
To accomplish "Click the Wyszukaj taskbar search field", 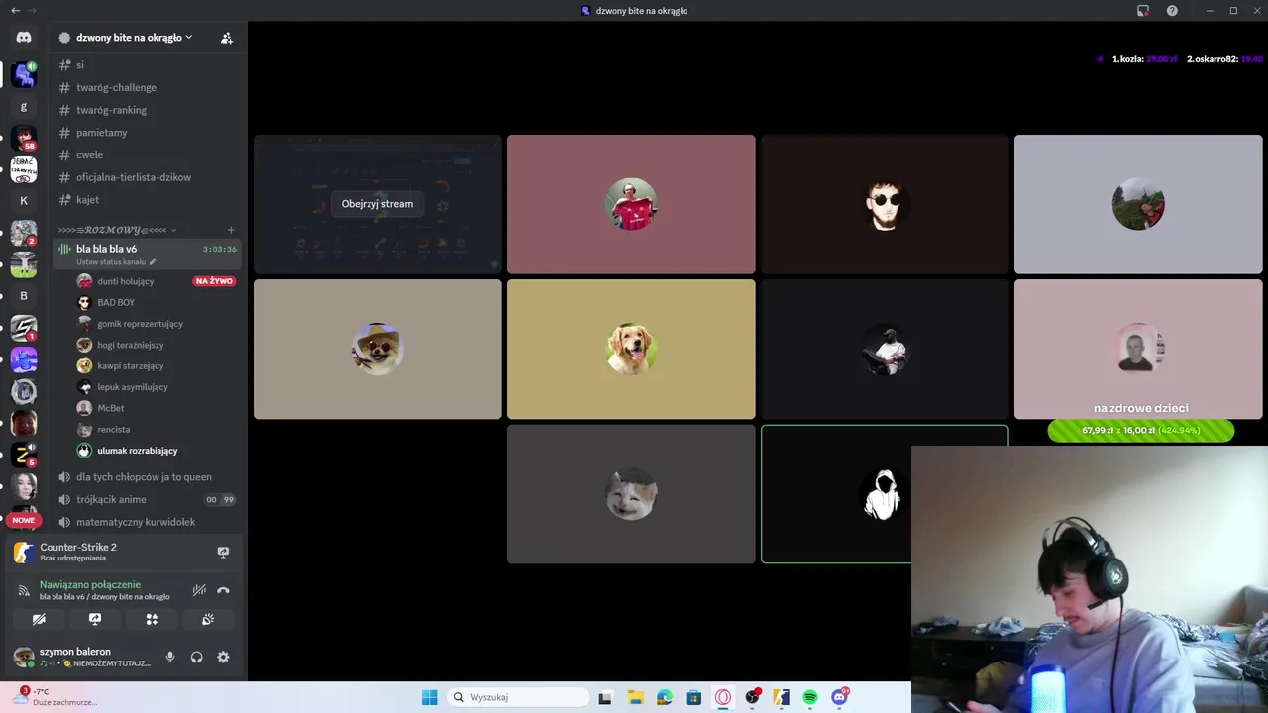I will pyautogui.click(x=516, y=697).
